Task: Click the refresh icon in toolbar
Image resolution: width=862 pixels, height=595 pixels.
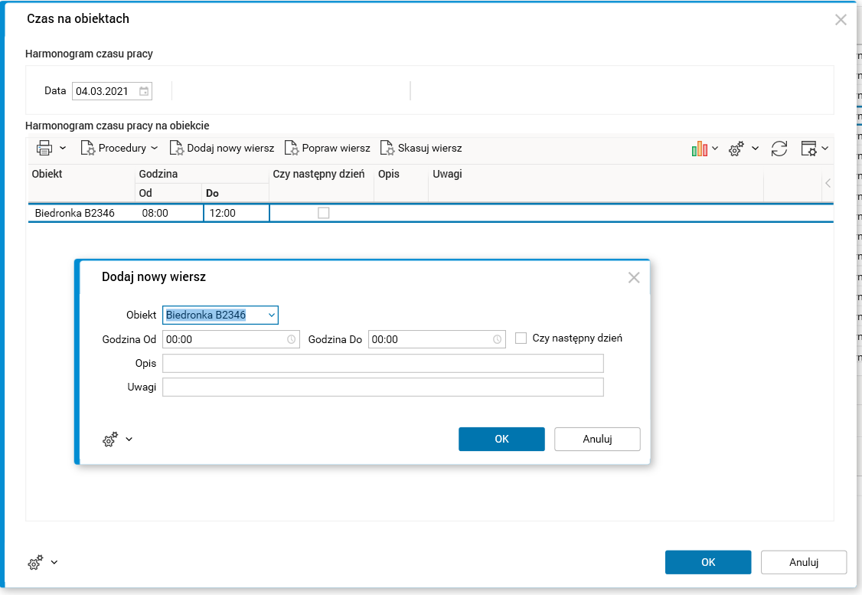Action: pyautogui.click(x=779, y=149)
